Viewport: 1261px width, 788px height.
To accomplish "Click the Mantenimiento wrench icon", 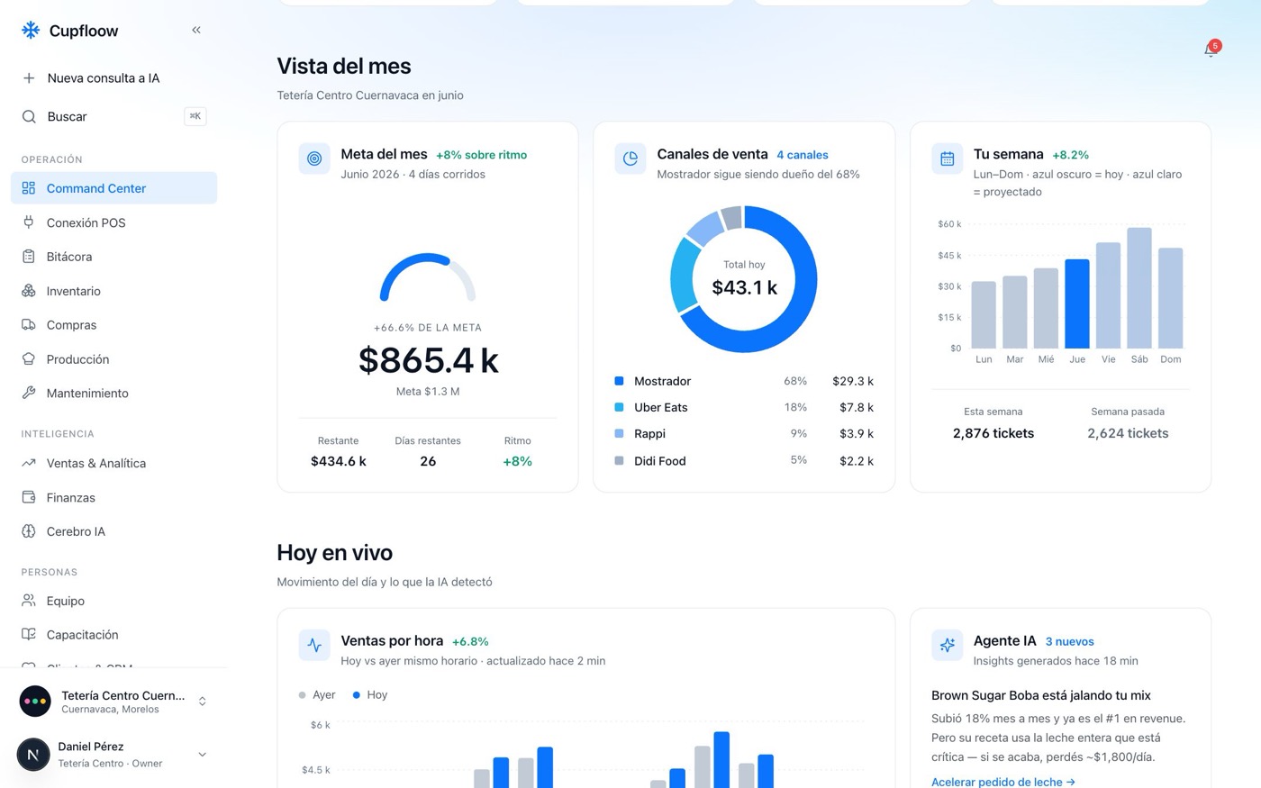I will 29,394.
